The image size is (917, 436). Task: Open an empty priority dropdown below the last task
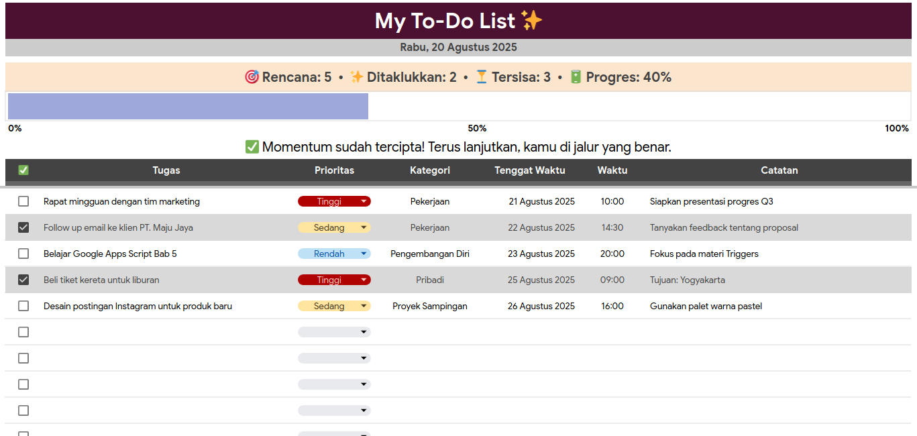[363, 332]
